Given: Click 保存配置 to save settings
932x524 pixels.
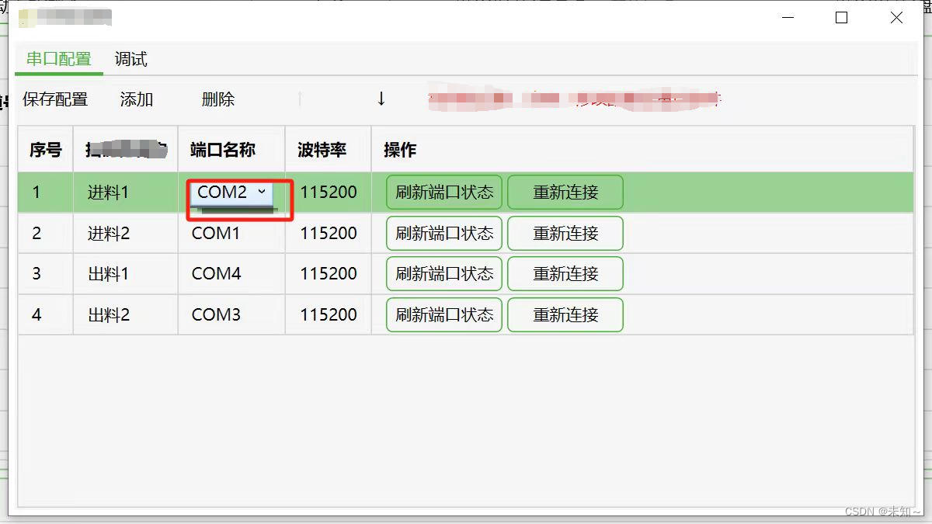Looking at the screenshot, I should click(x=54, y=99).
